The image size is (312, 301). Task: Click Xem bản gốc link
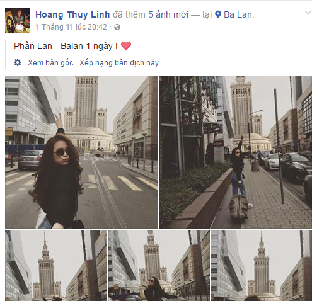(50, 63)
